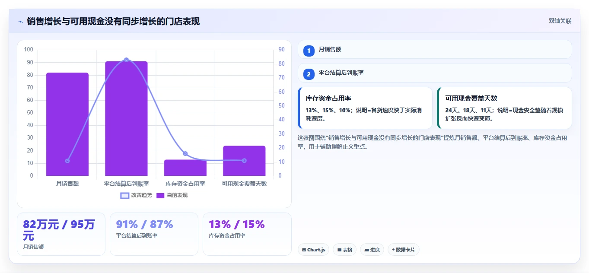
Task: Click the right axis value 90
Action: tap(281, 50)
